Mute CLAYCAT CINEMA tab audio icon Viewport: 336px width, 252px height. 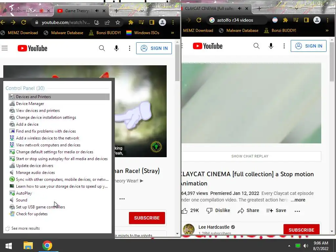tap(240, 8)
